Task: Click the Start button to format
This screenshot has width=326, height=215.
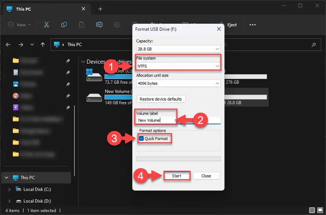Action: pyautogui.click(x=177, y=176)
